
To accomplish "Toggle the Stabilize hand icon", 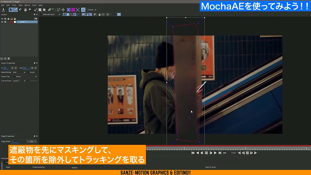I will (x=99, y=15).
